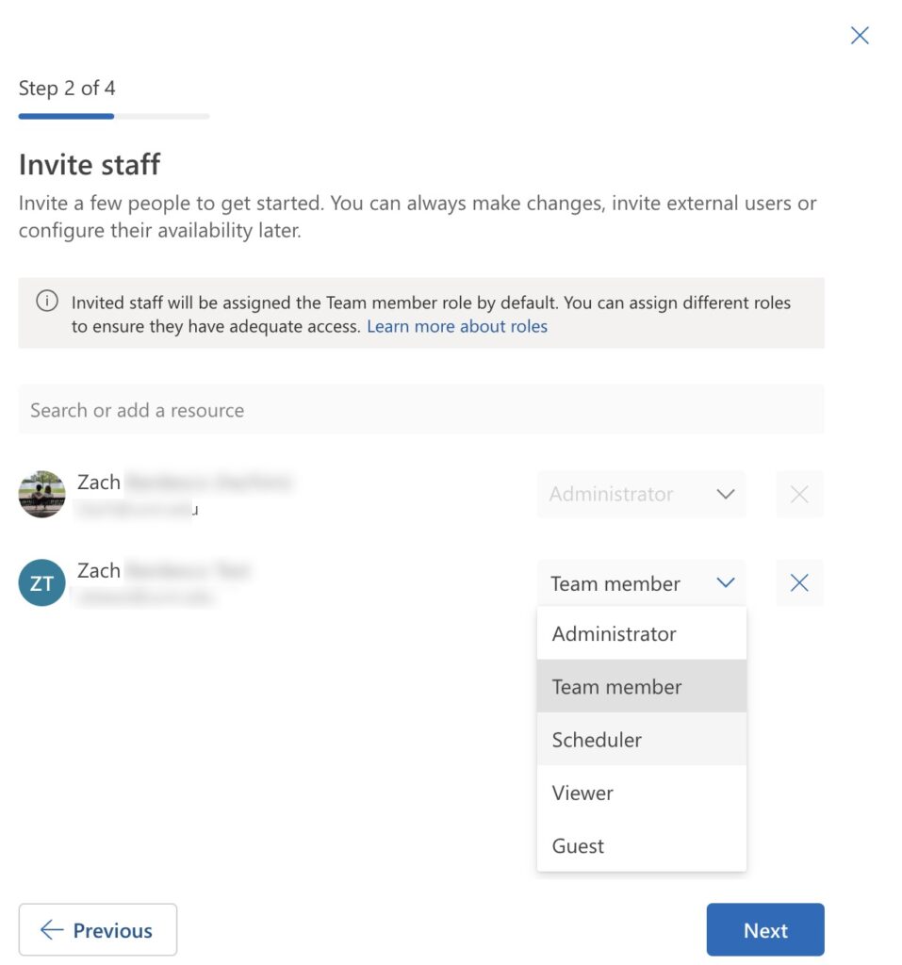The height and width of the screenshot is (965, 902).
Task: Open the greyed Administrator role dropdown
Action: coord(641,494)
